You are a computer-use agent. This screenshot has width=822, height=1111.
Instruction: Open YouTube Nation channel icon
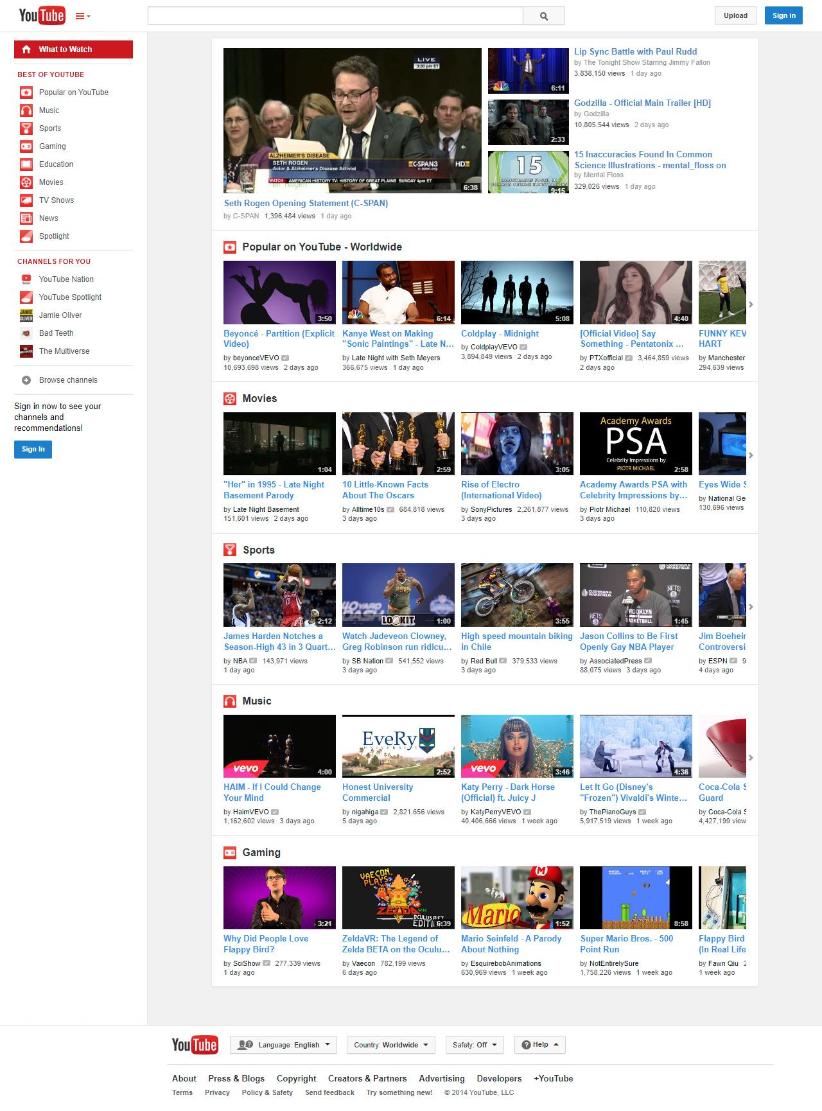pyautogui.click(x=26, y=279)
